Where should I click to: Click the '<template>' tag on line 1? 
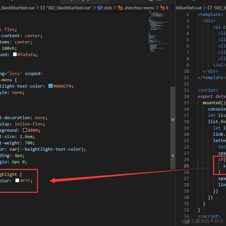pyautogui.click(x=210, y=15)
